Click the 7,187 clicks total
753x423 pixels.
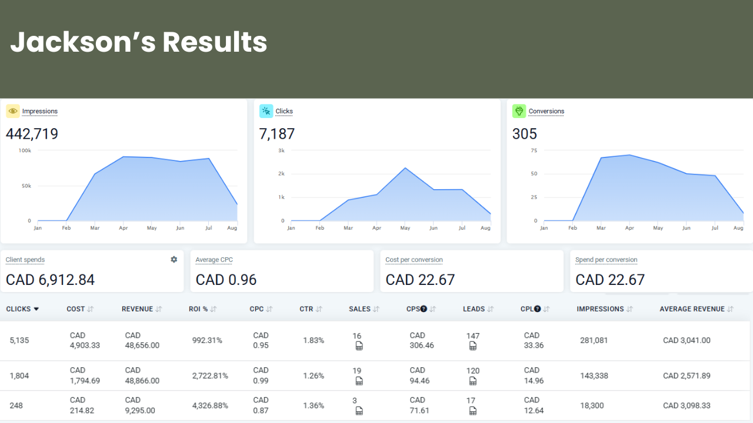(x=277, y=134)
